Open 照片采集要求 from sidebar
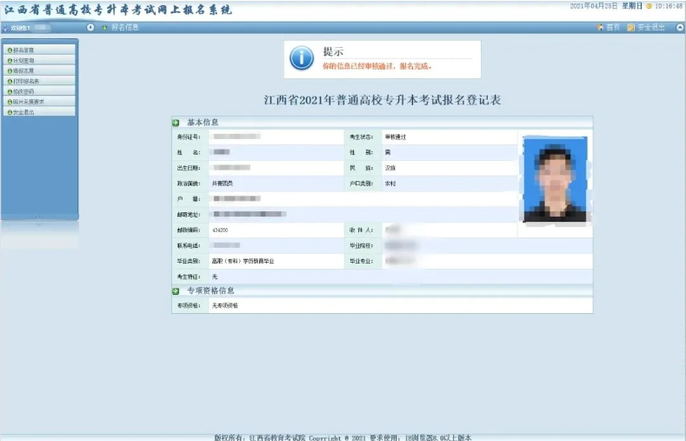The width and height of the screenshot is (686, 441). click(29, 102)
